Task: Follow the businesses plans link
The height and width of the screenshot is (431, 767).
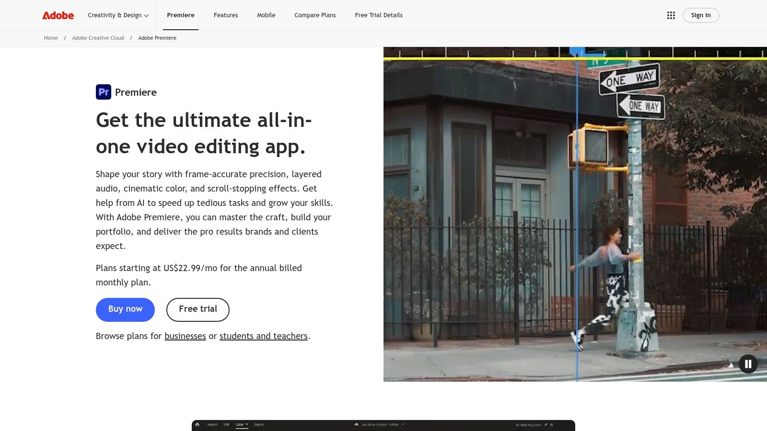Action: [185, 336]
